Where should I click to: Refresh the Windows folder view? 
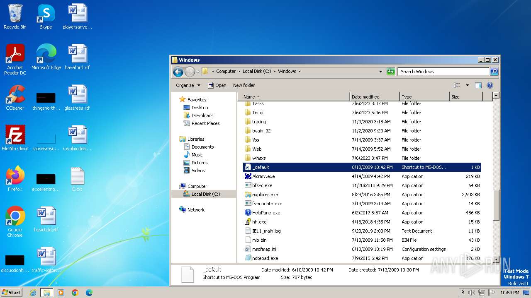click(x=391, y=72)
